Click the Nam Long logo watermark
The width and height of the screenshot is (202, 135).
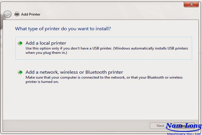[x=183, y=126]
